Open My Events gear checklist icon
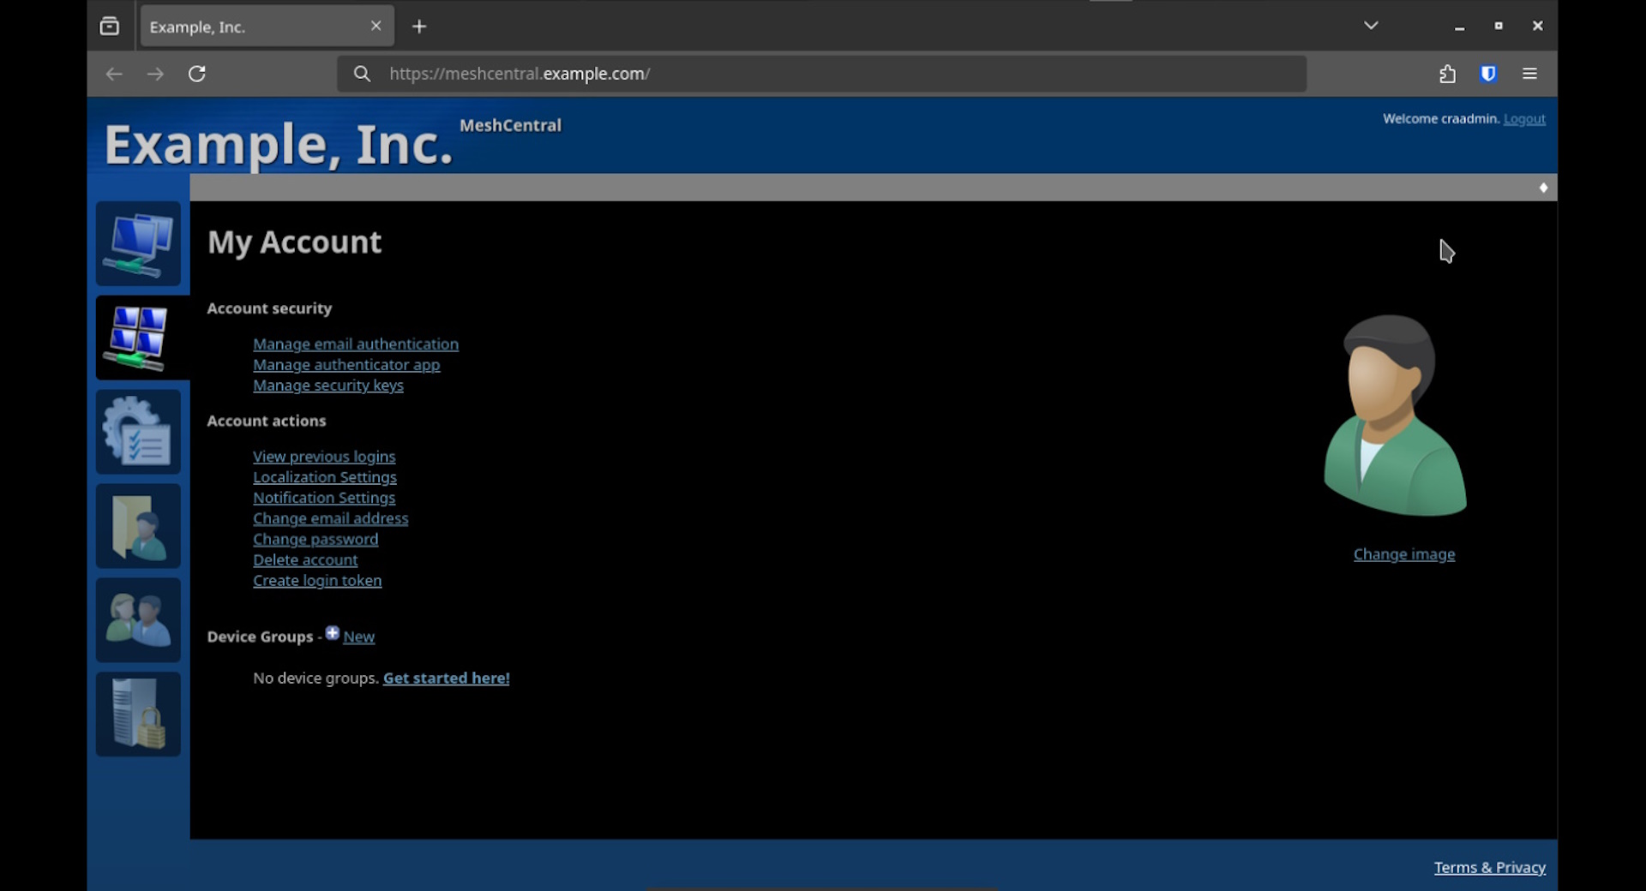1646x891 pixels. 138,432
